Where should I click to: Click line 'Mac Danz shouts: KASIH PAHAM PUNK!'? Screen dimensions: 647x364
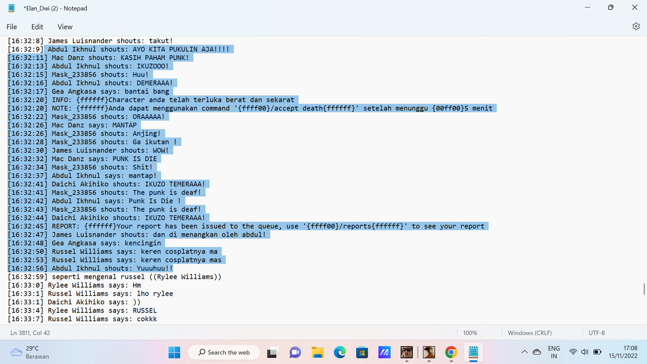[98, 58]
